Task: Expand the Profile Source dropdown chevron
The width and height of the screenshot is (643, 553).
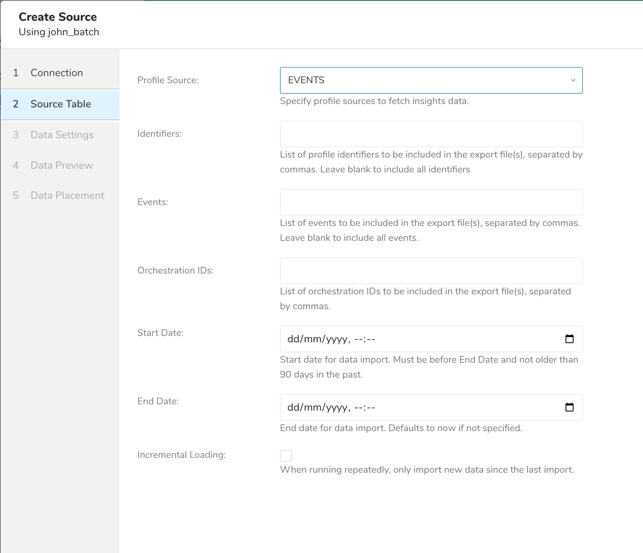Action: pos(573,80)
